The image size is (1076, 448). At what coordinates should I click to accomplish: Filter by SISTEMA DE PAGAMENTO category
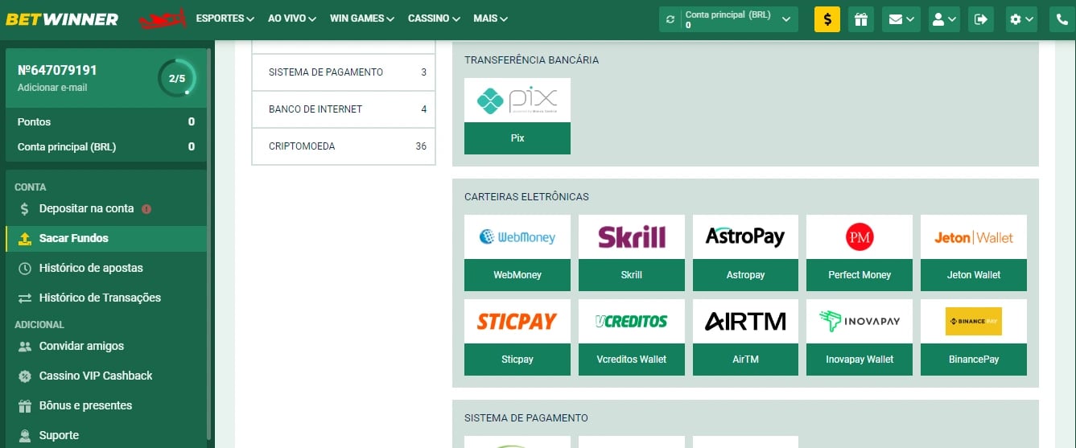pyautogui.click(x=344, y=72)
